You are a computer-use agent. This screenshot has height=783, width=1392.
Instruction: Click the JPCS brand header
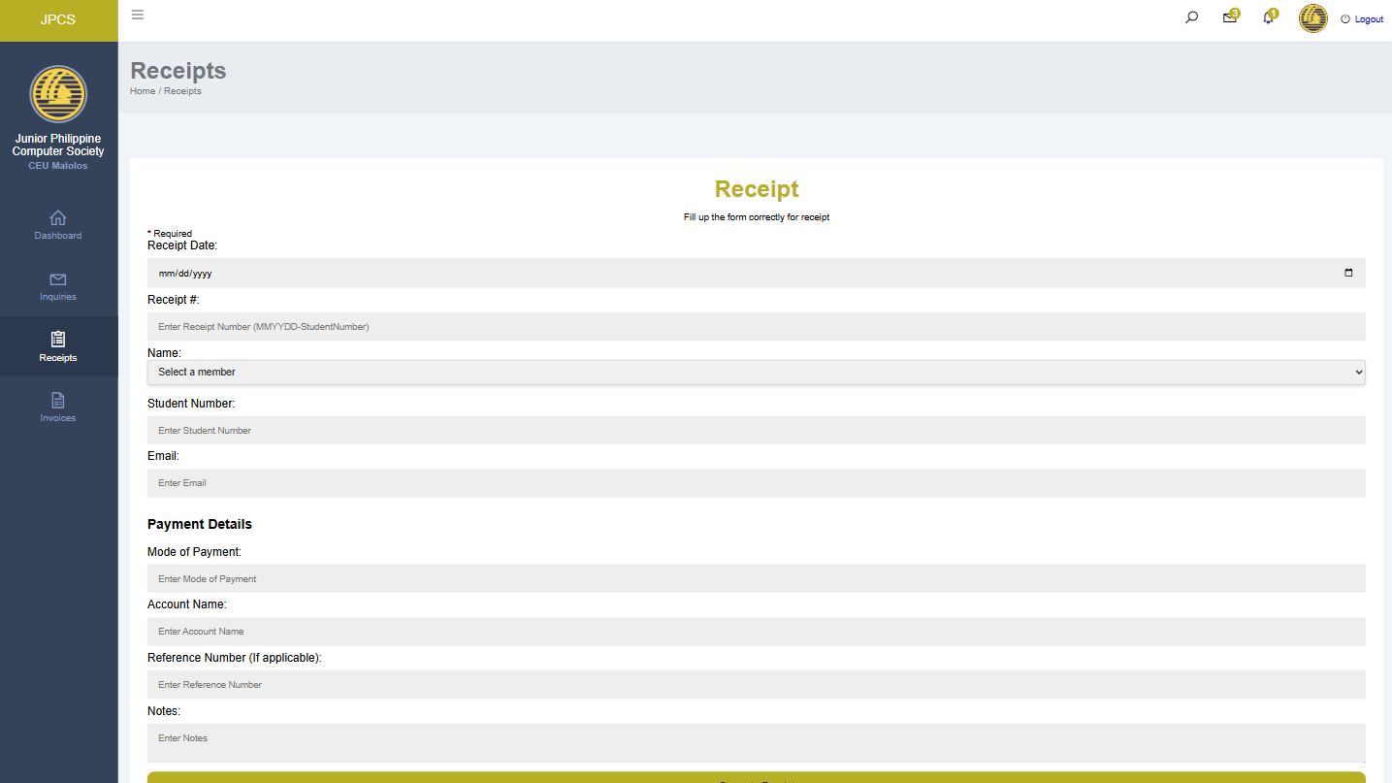[x=58, y=20]
